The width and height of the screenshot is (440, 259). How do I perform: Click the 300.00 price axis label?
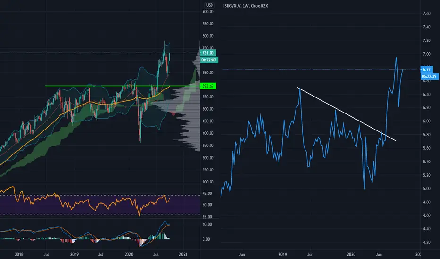(x=208, y=158)
